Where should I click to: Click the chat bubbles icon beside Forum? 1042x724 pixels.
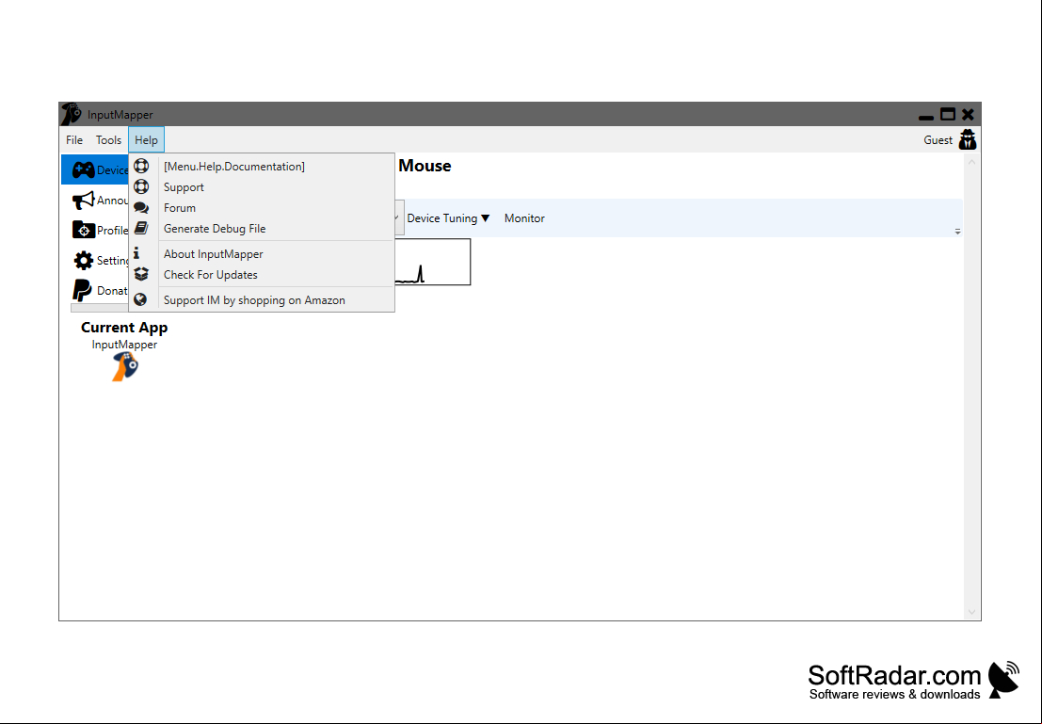(141, 207)
